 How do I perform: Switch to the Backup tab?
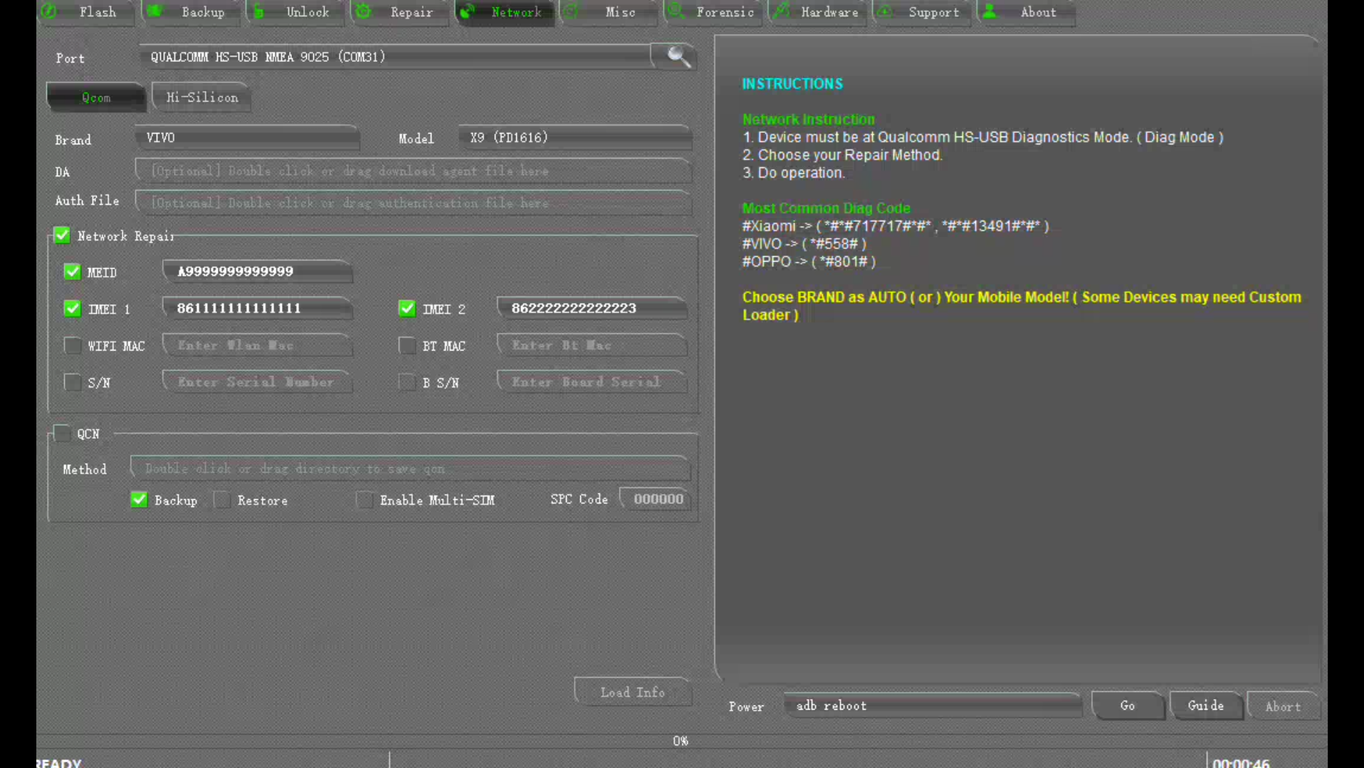[x=192, y=12]
